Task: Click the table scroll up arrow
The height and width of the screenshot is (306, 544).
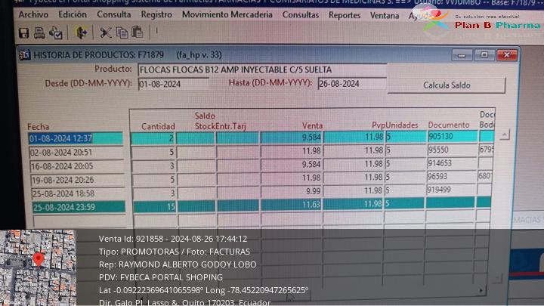Action: pyautogui.click(x=505, y=134)
